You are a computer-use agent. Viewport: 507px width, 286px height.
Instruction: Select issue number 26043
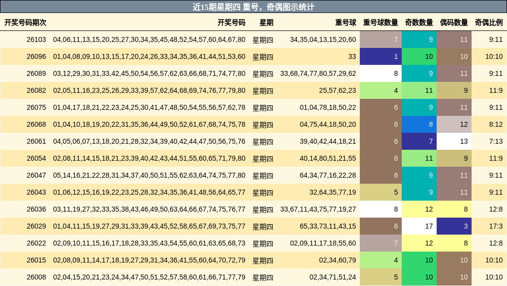[36, 192]
